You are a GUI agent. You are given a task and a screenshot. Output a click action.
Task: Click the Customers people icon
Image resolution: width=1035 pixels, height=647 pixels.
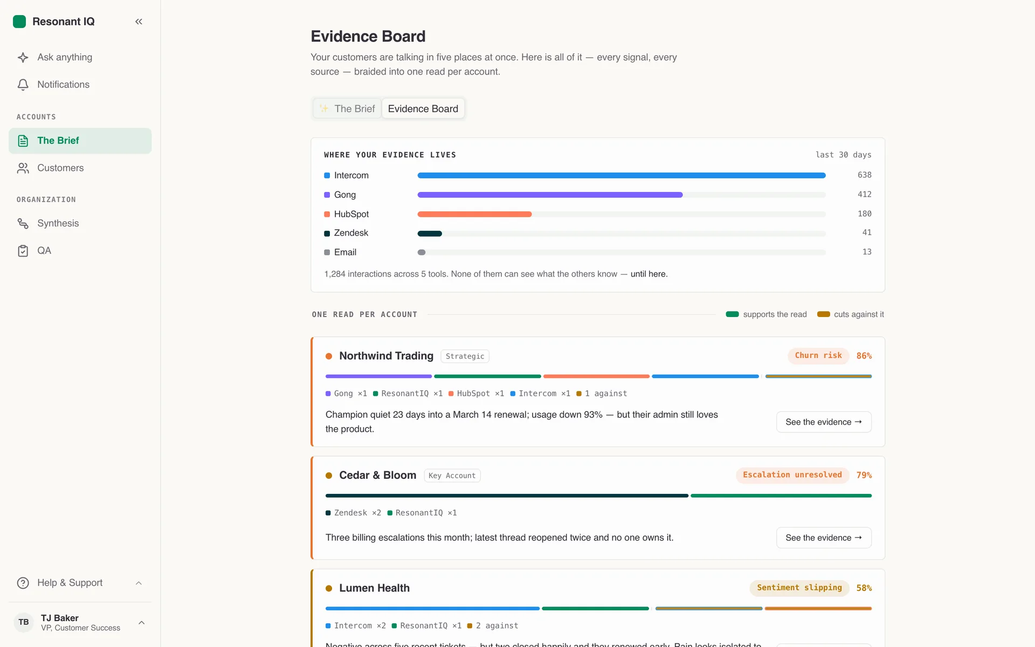pos(23,168)
